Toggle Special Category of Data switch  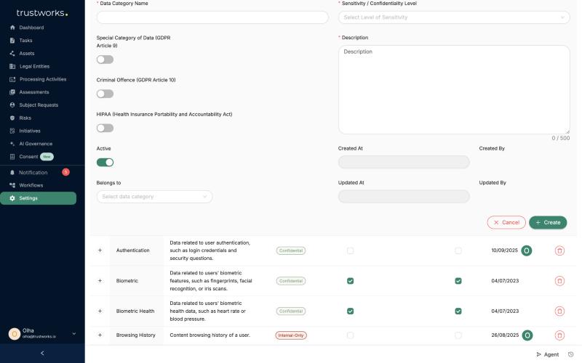pos(105,60)
